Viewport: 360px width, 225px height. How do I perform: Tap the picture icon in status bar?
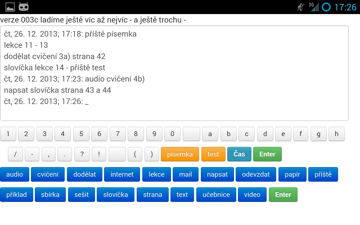point(10,7)
